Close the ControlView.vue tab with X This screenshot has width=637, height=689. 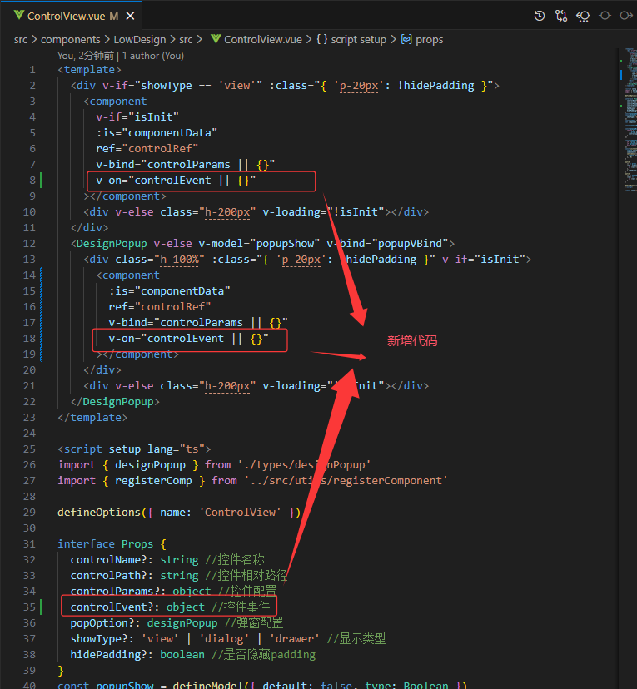pyautogui.click(x=129, y=16)
